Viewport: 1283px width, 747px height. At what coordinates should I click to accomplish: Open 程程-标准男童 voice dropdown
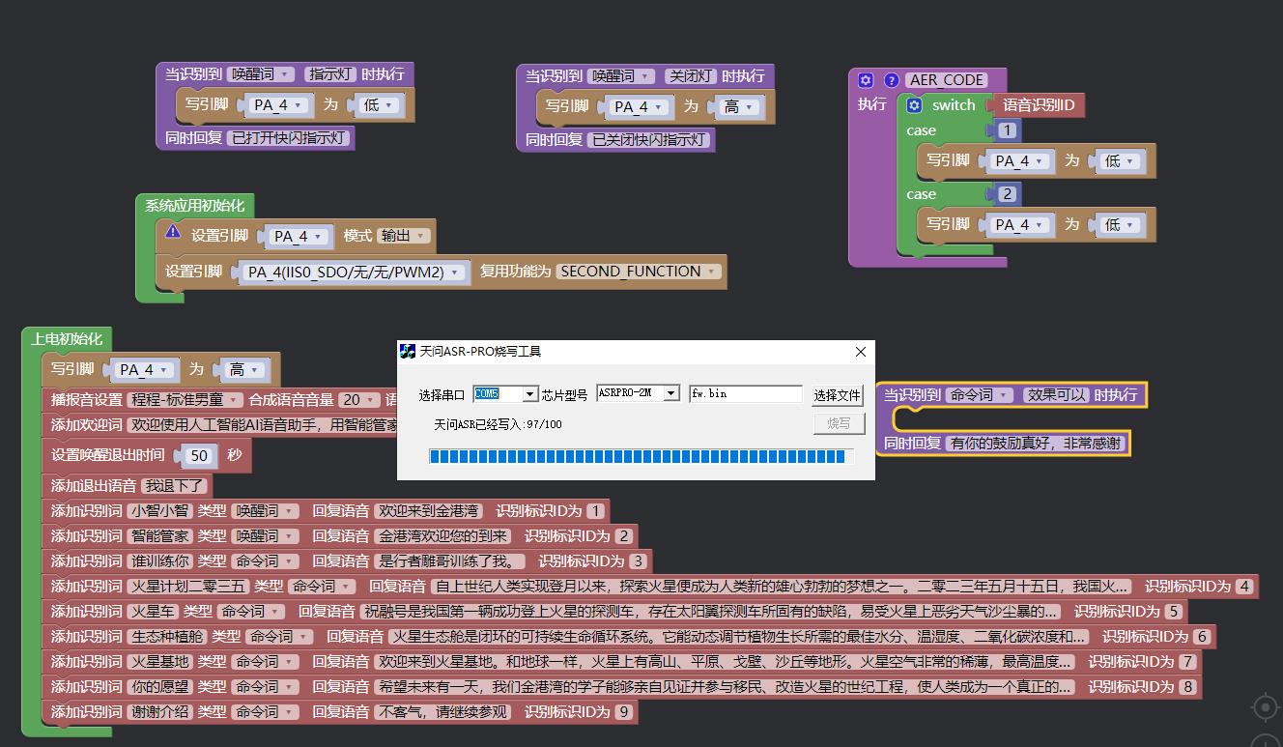pos(185,399)
